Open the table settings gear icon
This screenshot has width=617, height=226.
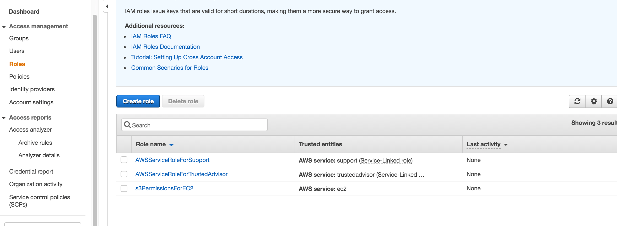594,101
